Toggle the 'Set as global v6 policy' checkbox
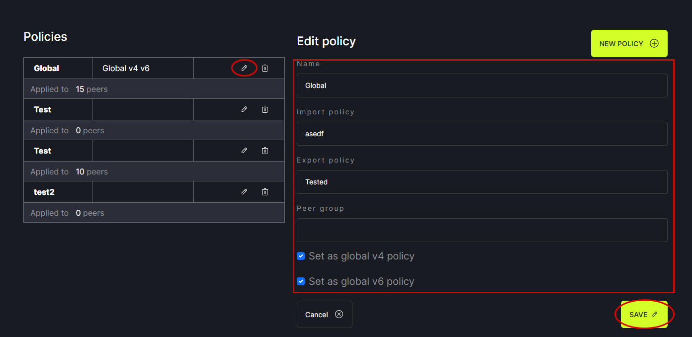The width and height of the screenshot is (692, 337). pyautogui.click(x=301, y=281)
